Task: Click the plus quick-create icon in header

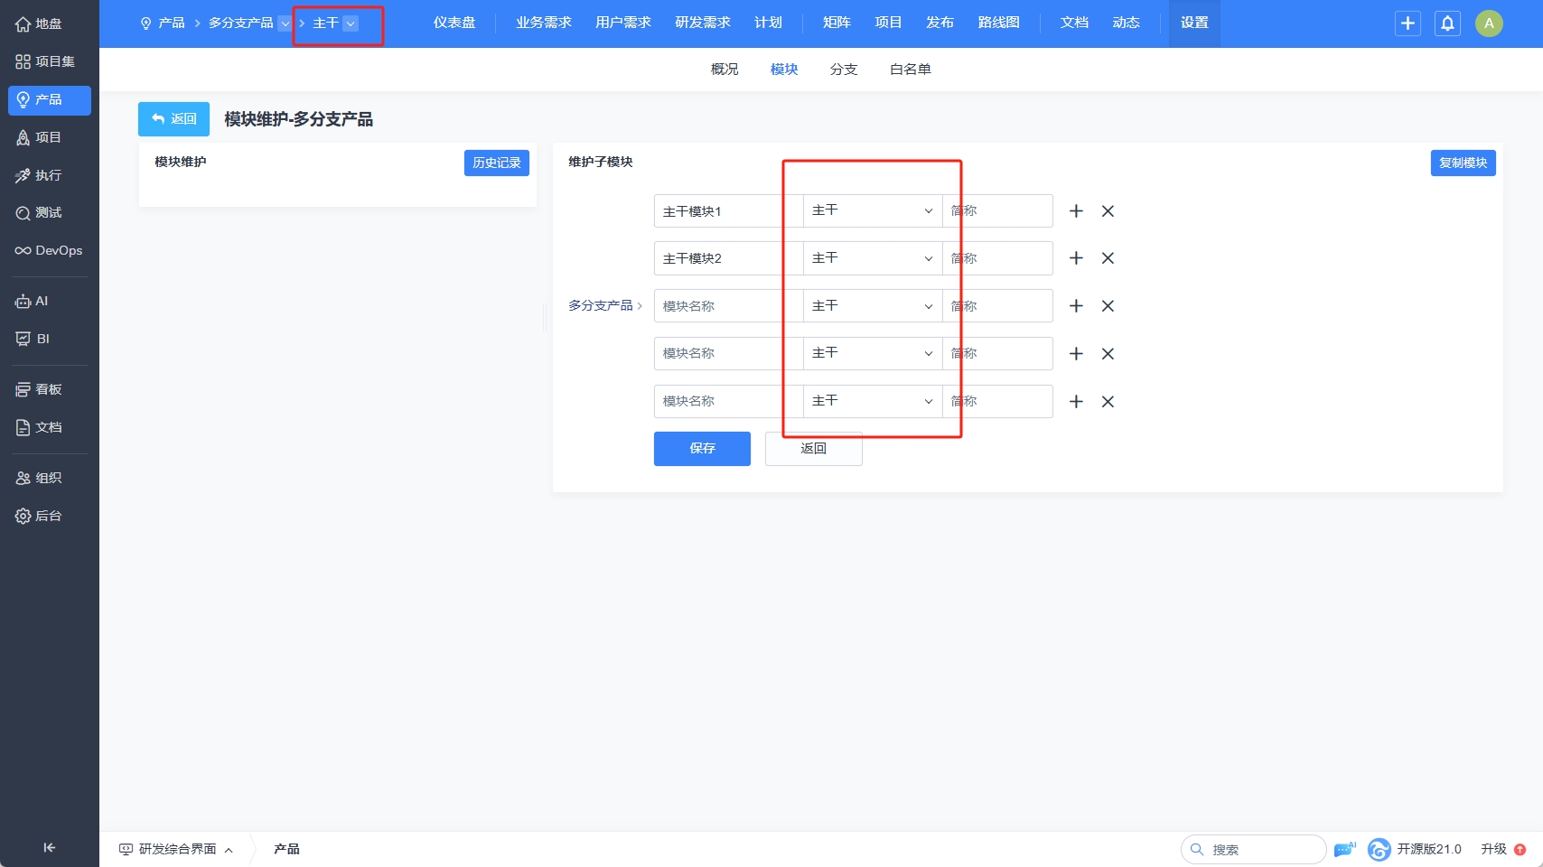Action: [x=1407, y=23]
